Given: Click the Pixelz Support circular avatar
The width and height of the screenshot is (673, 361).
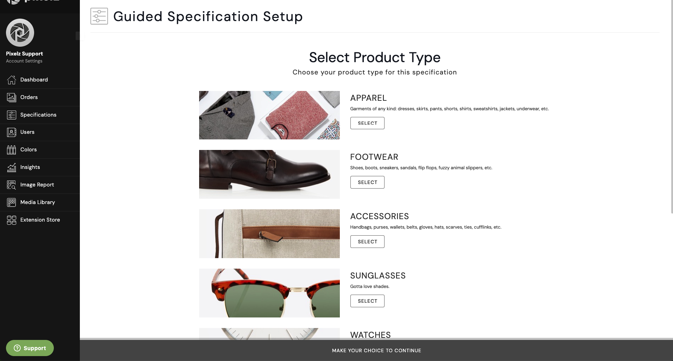Looking at the screenshot, I should (20, 32).
